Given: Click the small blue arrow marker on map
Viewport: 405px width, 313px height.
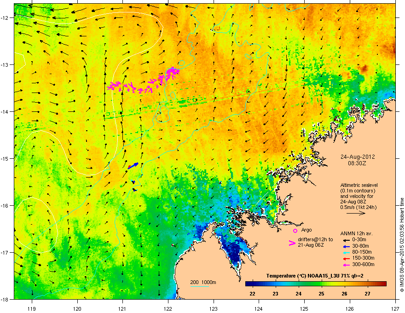Looking at the screenshot, I should tap(133, 165).
